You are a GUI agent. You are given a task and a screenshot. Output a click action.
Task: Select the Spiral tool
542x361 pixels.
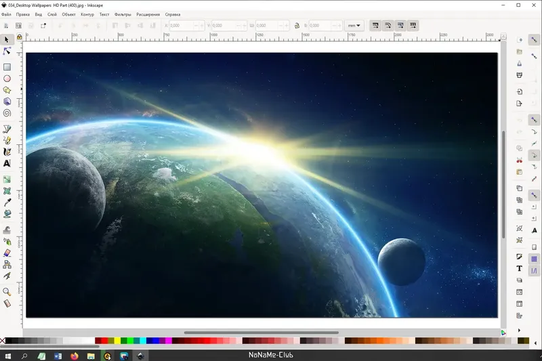7,113
